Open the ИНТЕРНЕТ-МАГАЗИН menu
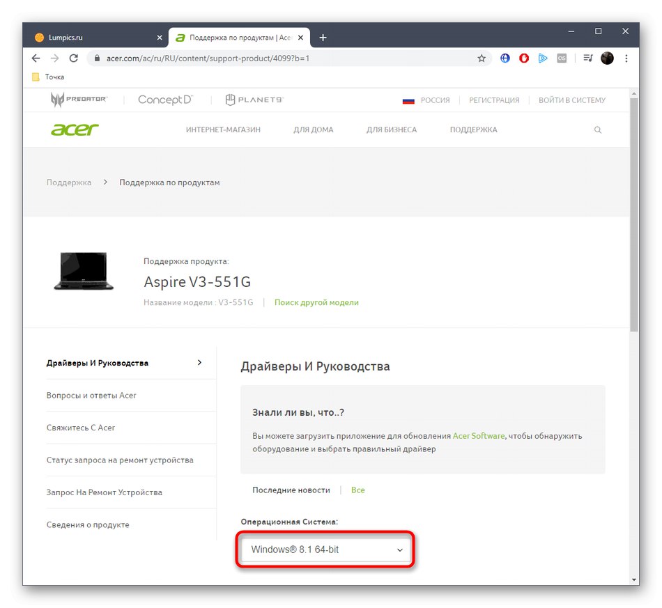 [x=223, y=130]
